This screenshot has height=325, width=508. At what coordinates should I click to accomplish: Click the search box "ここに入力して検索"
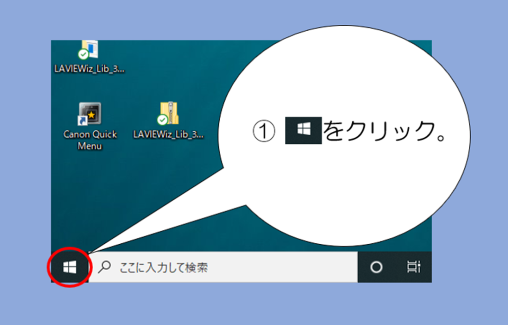pyautogui.click(x=223, y=267)
